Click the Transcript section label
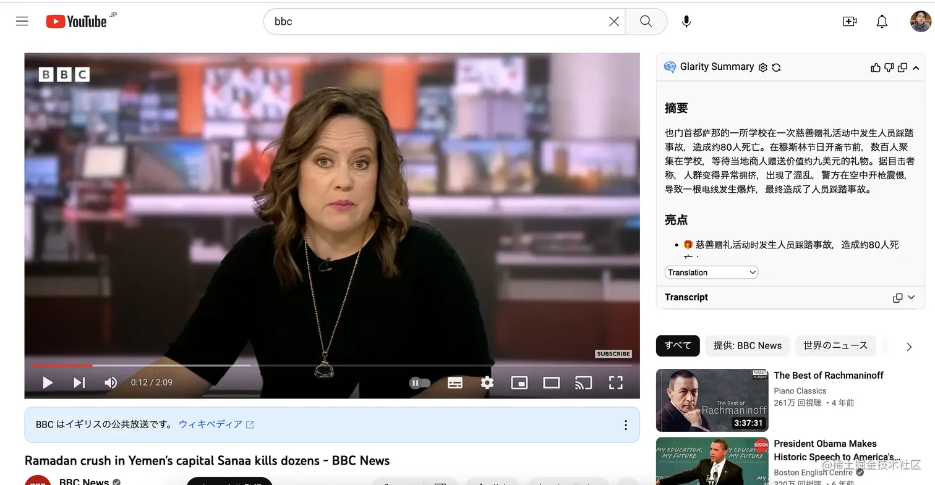Viewport: 935px width, 485px height. coord(686,297)
